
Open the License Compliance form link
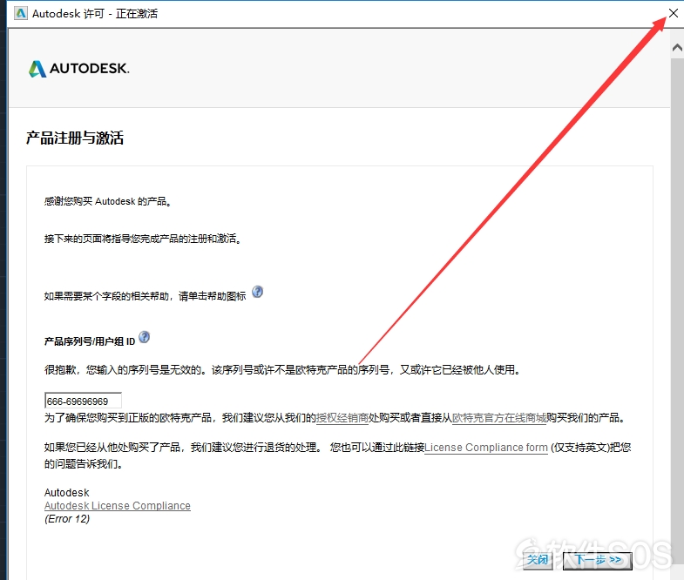(486, 448)
